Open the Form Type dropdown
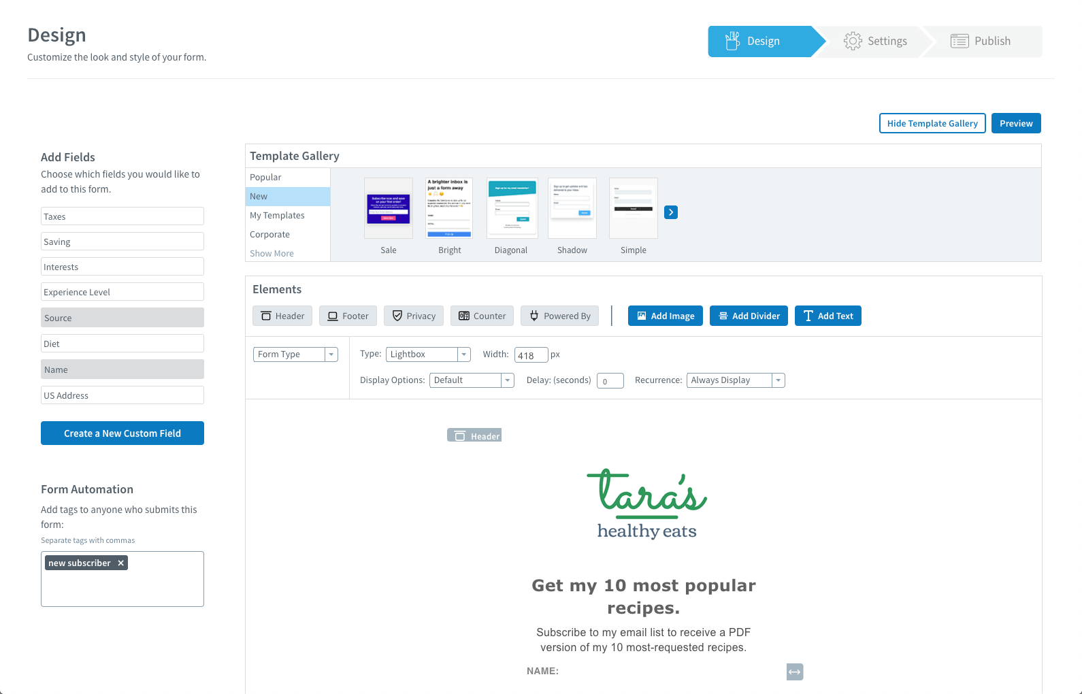The width and height of the screenshot is (1082, 694). [x=295, y=354]
